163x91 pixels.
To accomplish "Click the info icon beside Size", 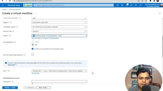I will coord(9,71).
